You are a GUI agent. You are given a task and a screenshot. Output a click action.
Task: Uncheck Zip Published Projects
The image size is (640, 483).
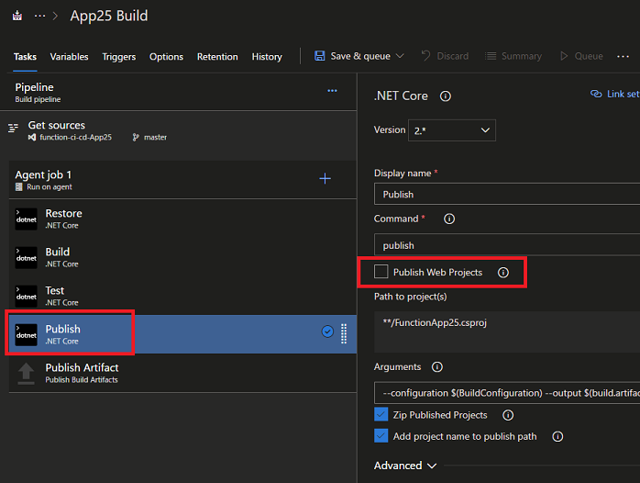pos(381,415)
